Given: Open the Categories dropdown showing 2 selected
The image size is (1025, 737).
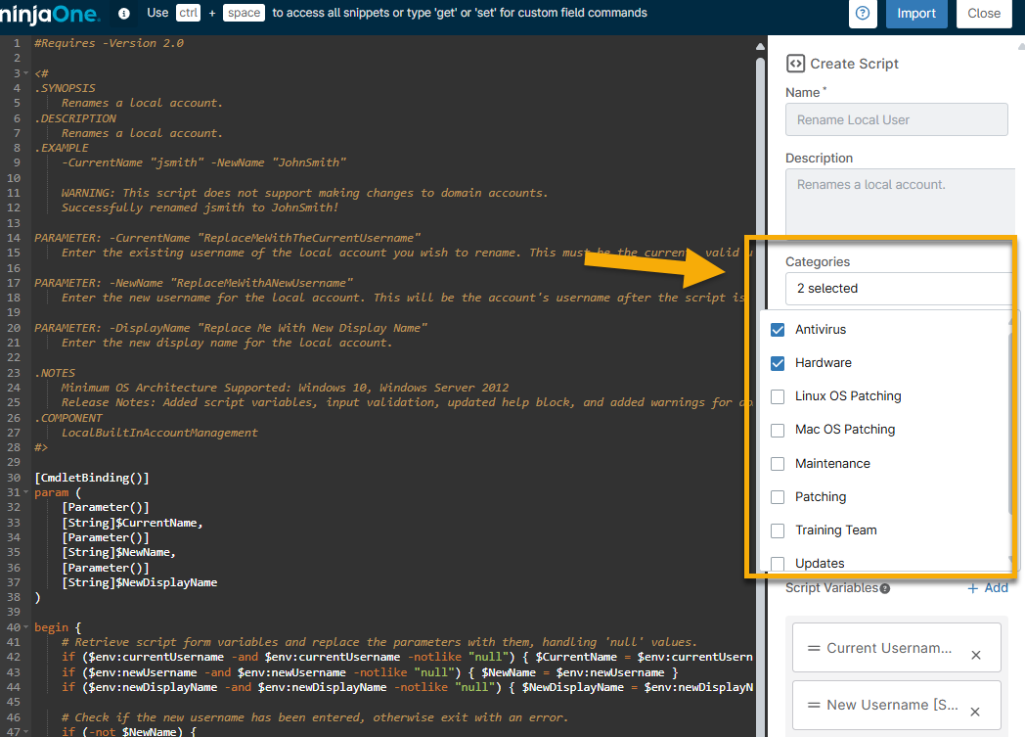Looking at the screenshot, I should click(898, 289).
